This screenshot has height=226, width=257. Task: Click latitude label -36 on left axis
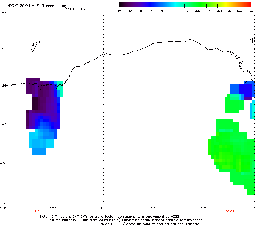coord(3,124)
